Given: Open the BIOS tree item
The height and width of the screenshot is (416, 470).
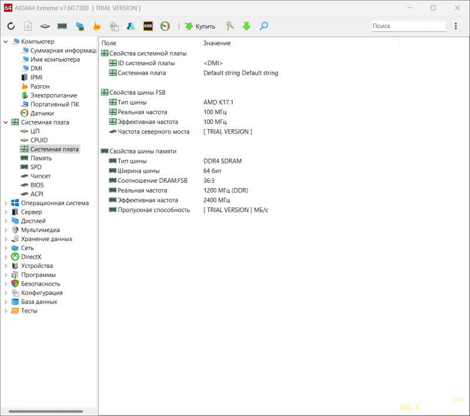Looking at the screenshot, I should pyautogui.click(x=32, y=185).
